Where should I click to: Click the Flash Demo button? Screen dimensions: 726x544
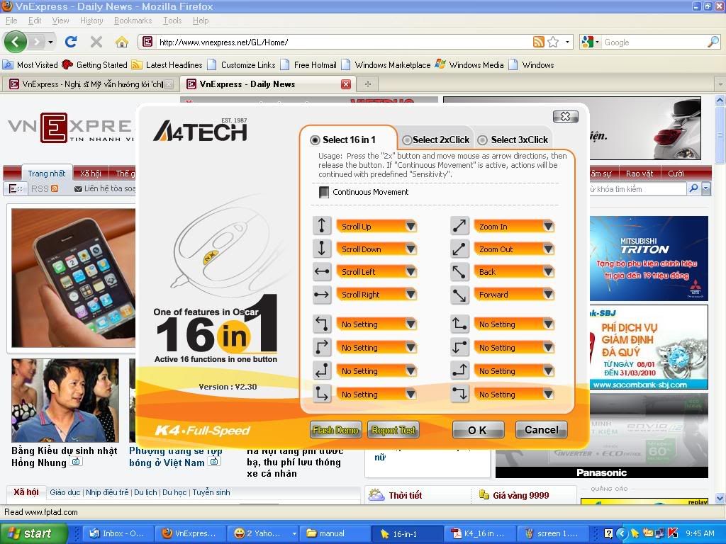[x=335, y=430]
